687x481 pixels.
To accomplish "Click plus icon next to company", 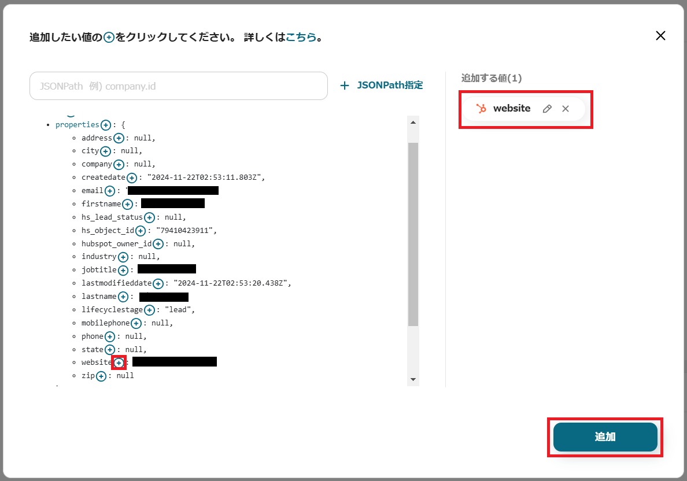I will point(119,165).
